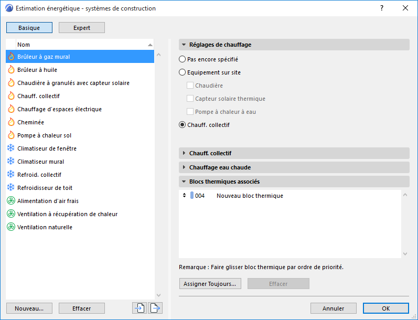This screenshot has height=320, width=418.
Task: Click the blue swatch of block 004
Action: tap(192, 196)
